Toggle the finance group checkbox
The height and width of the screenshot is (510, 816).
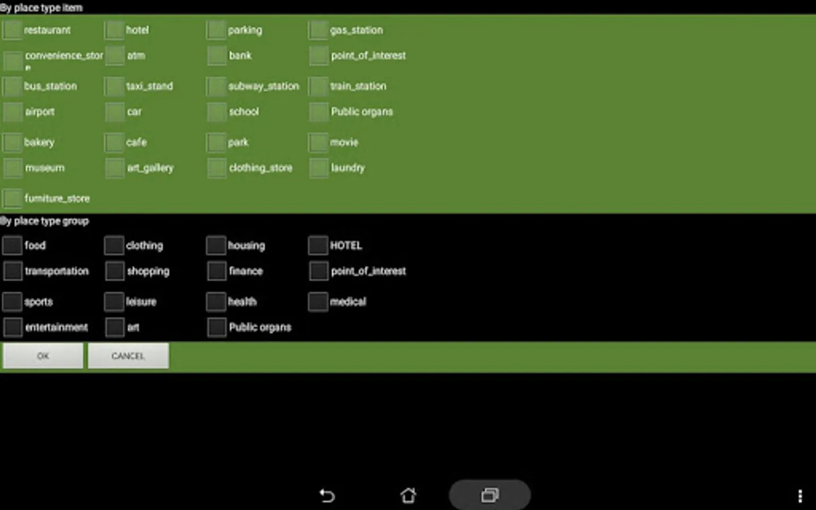coord(216,271)
